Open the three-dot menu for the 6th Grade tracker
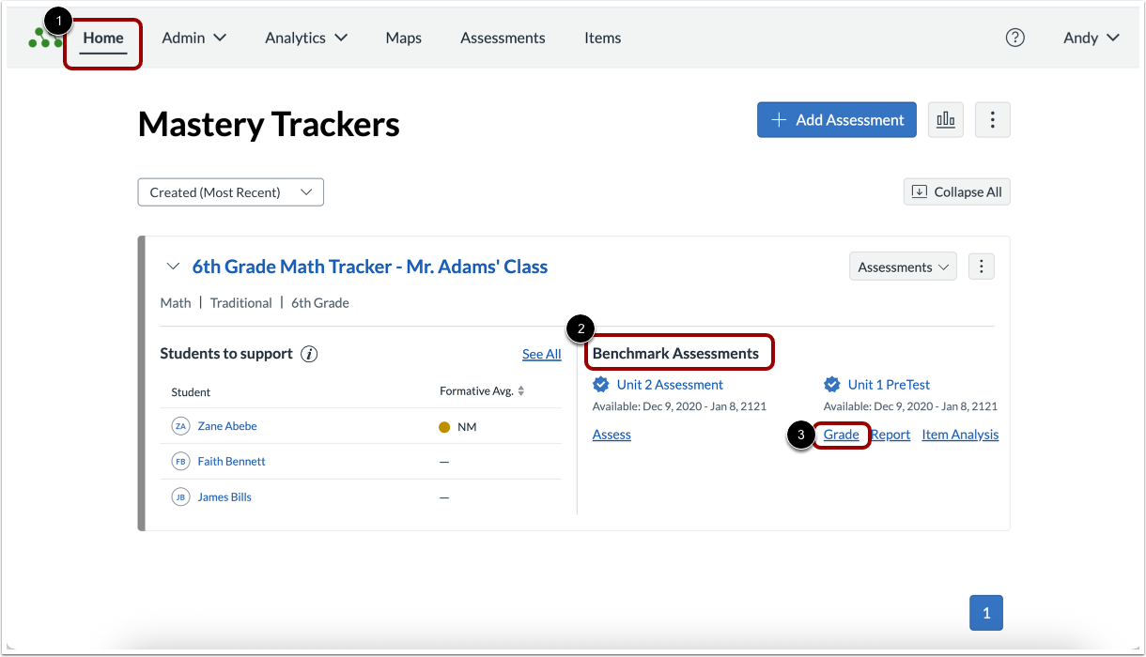The image size is (1146, 657). pyautogui.click(x=981, y=266)
